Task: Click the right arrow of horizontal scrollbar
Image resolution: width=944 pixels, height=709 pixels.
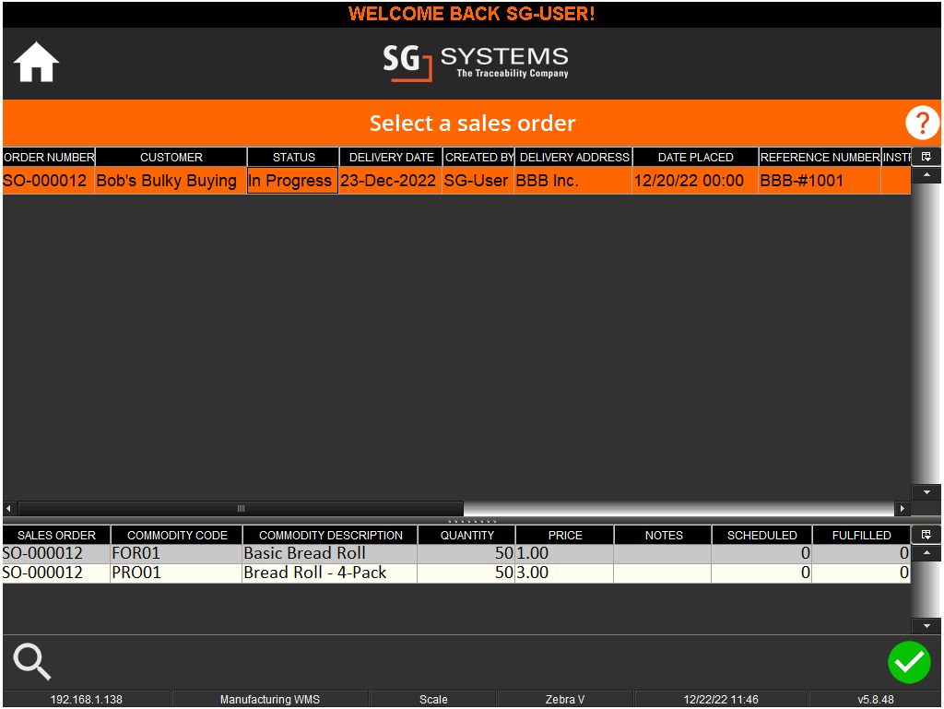Action: pyautogui.click(x=903, y=508)
